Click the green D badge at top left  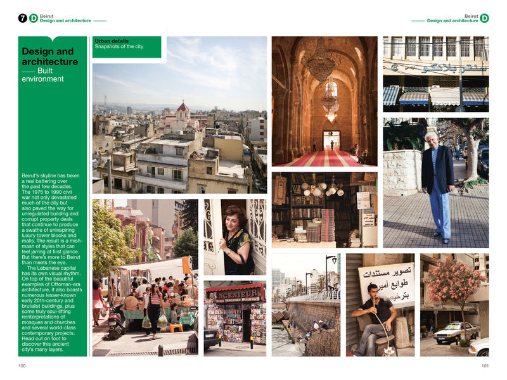pos(34,18)
